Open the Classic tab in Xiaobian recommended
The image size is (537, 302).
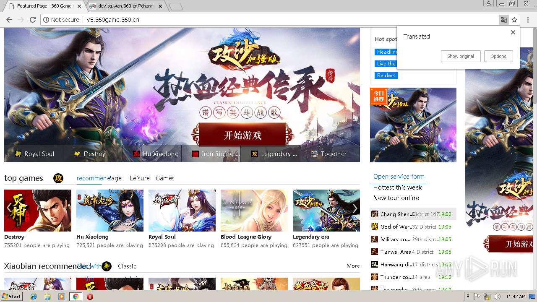(127, 266)
